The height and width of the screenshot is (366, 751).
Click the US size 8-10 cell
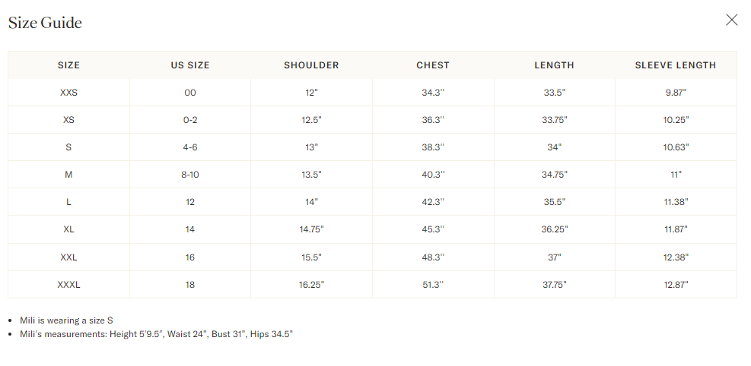pos(190,175)
